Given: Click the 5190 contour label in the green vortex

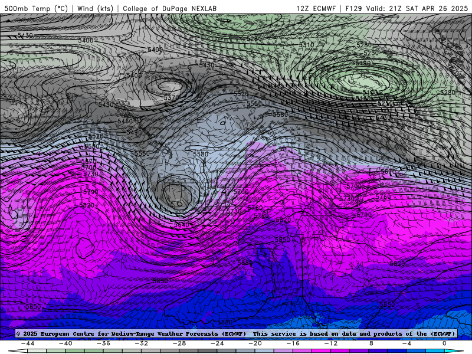Looking at the screenshot, I should pyautogui.click(x=363, y=63).
